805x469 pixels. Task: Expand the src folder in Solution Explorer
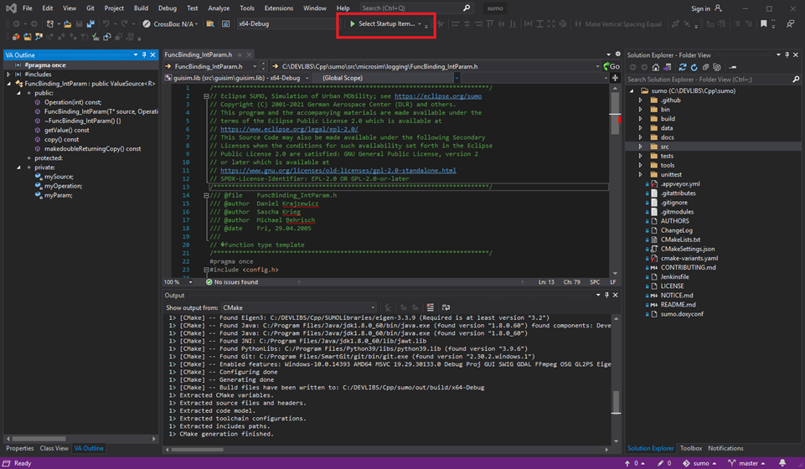[641, 147]
